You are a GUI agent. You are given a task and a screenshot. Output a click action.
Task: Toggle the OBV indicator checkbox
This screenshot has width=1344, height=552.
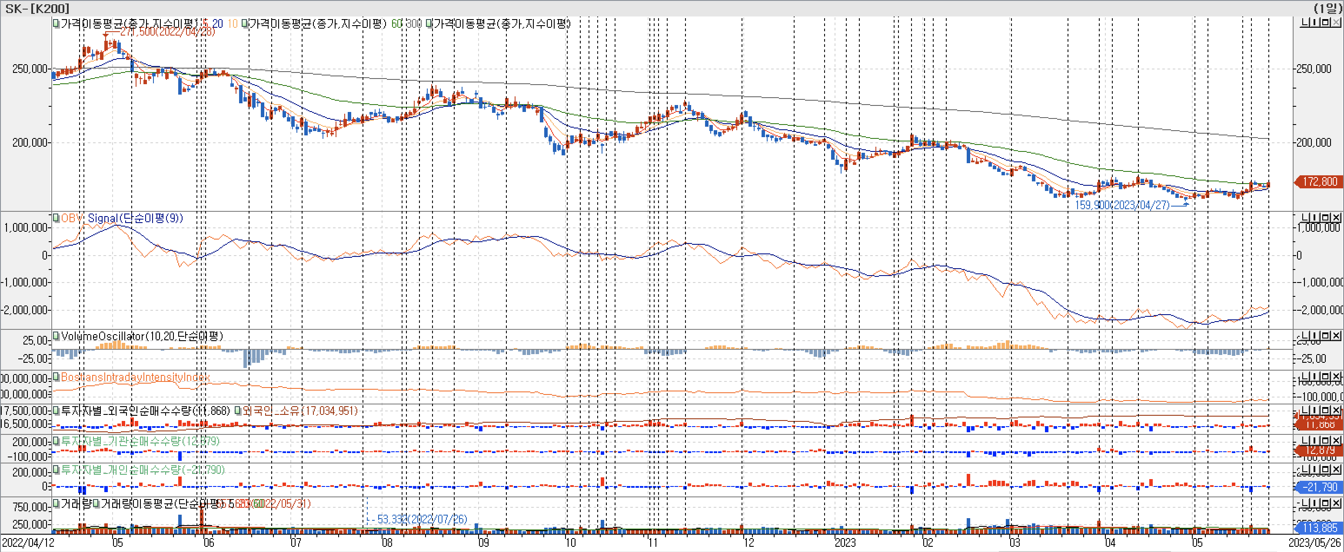(x=56, y=218)
